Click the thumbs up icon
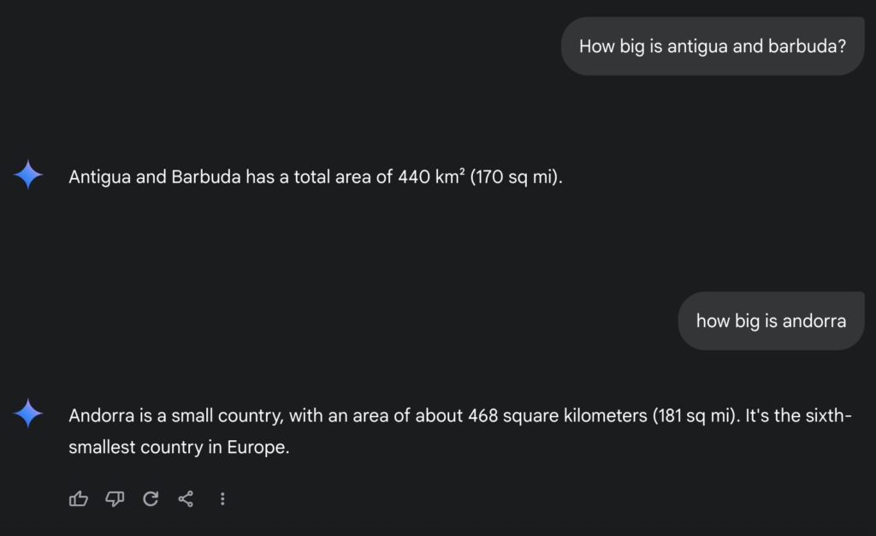 [x=79, y=498]
